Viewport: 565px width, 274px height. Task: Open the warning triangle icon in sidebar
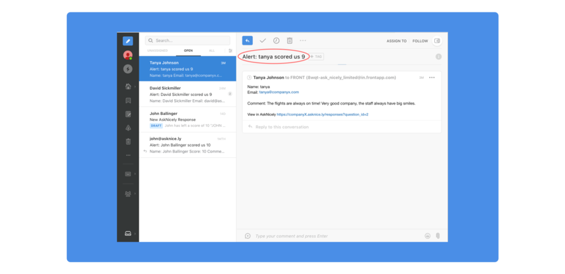128,128
